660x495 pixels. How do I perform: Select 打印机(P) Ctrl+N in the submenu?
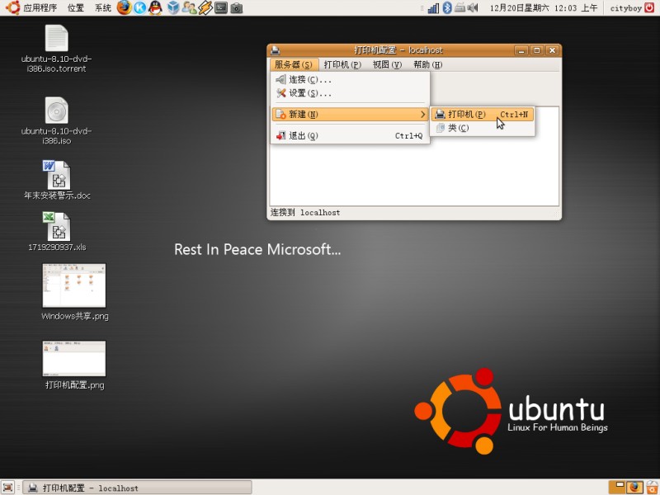pyautogui.click(x=483, y=114)
